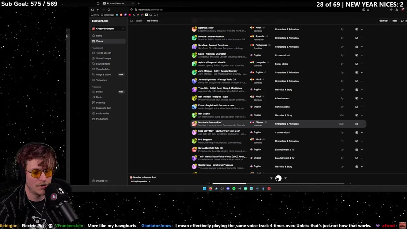Click the Music icon in the sidebar

tap(93, 97)
